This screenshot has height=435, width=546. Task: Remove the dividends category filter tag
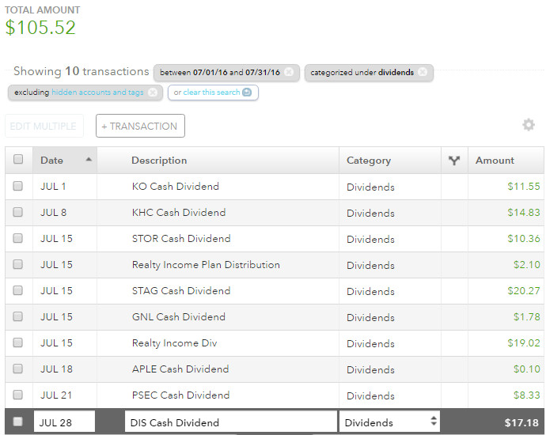(423, 72)
